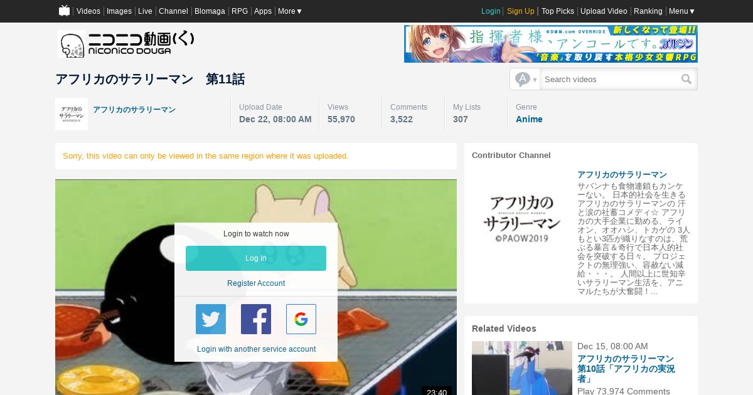Select the My Lists count 307
Image resolution: width=753 pixels, height=395 pixels.
pos(461,119)
